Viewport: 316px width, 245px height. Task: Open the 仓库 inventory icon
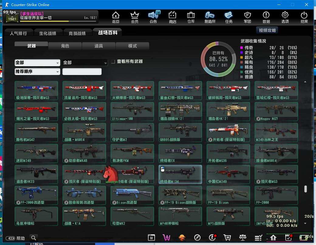(x=191, y=17)
